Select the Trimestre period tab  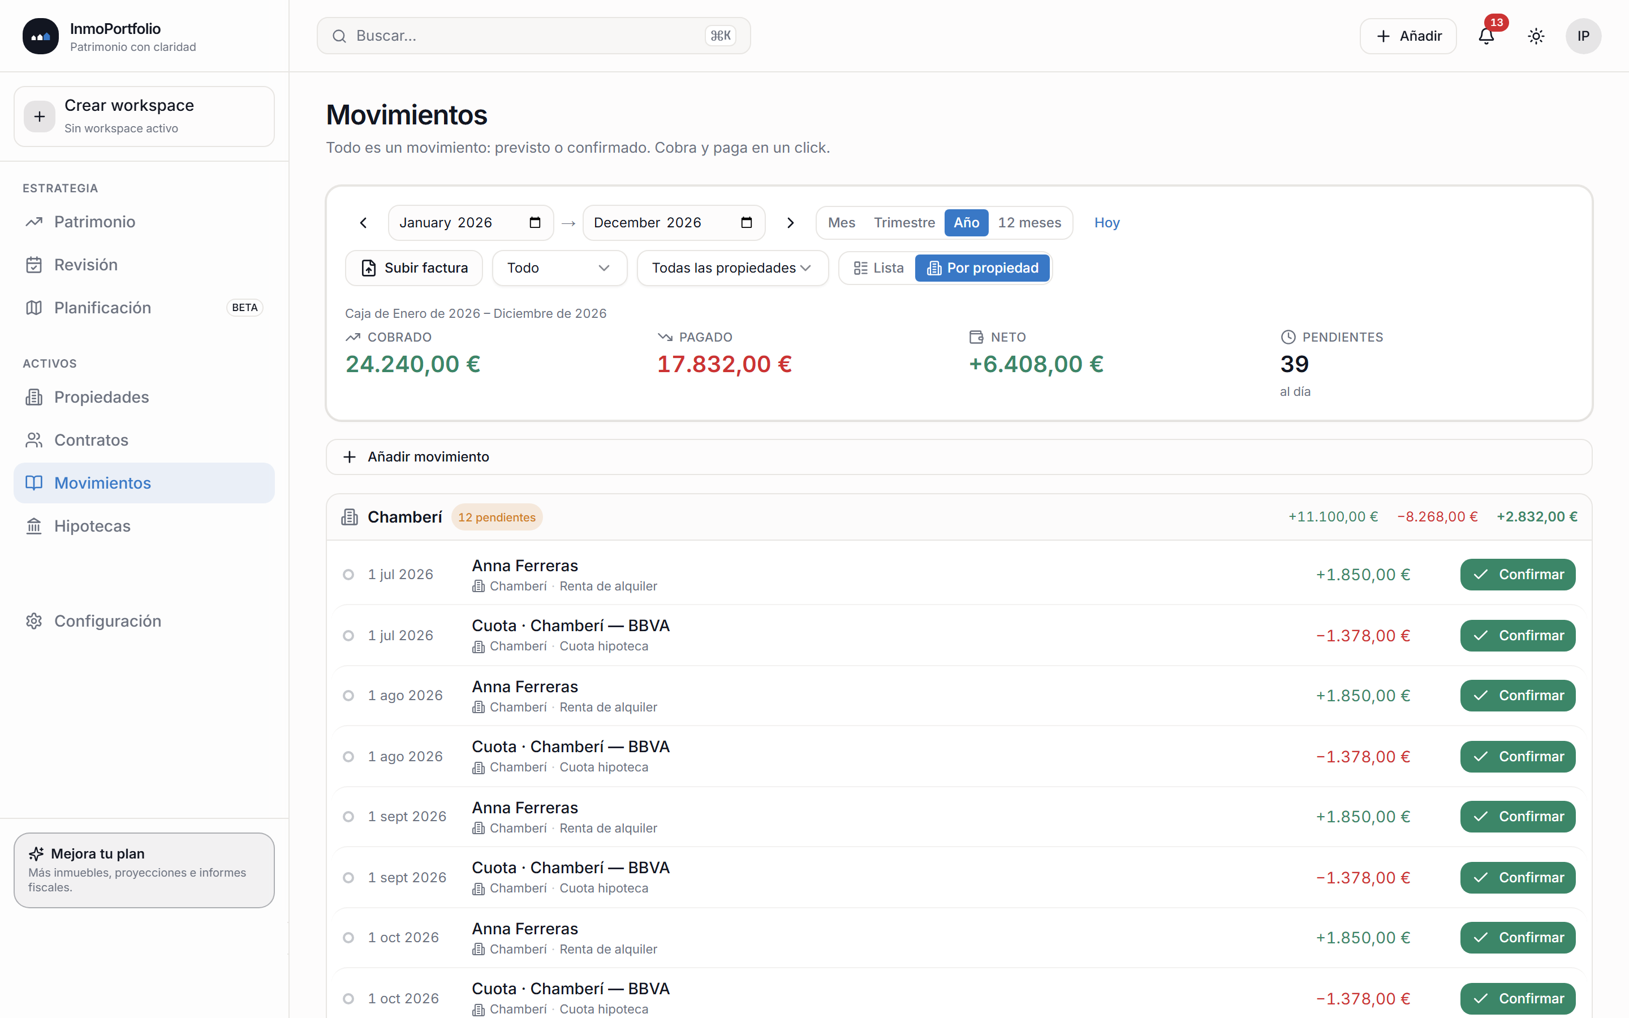point(904,222)
